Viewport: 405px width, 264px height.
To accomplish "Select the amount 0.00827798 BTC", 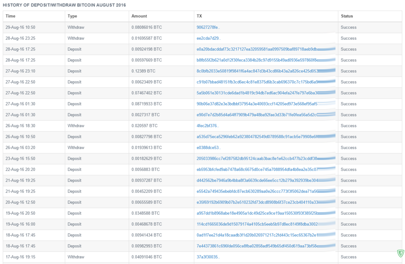I will (146, 137).
